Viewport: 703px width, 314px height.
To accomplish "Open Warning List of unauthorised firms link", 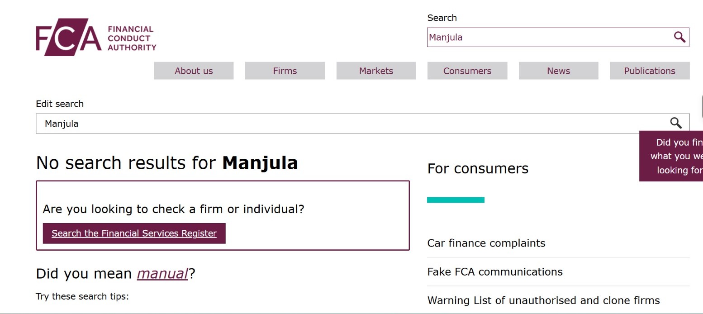I will [543, 300].
